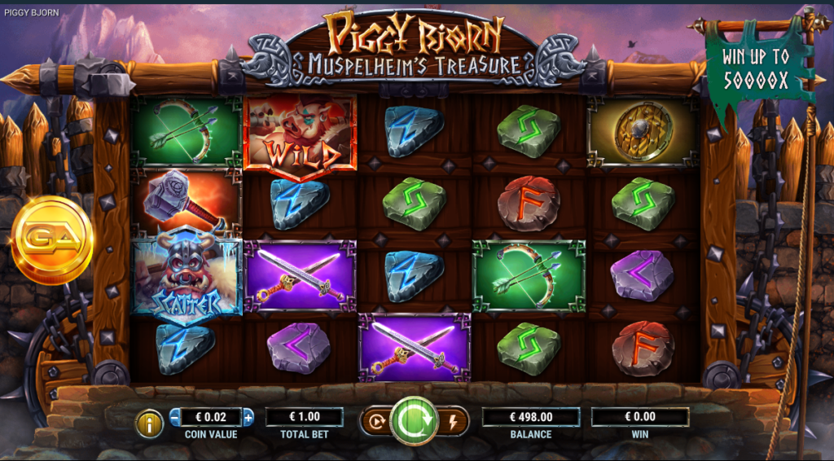
Task: Click the green spin button
Action: tap(413, 420)
